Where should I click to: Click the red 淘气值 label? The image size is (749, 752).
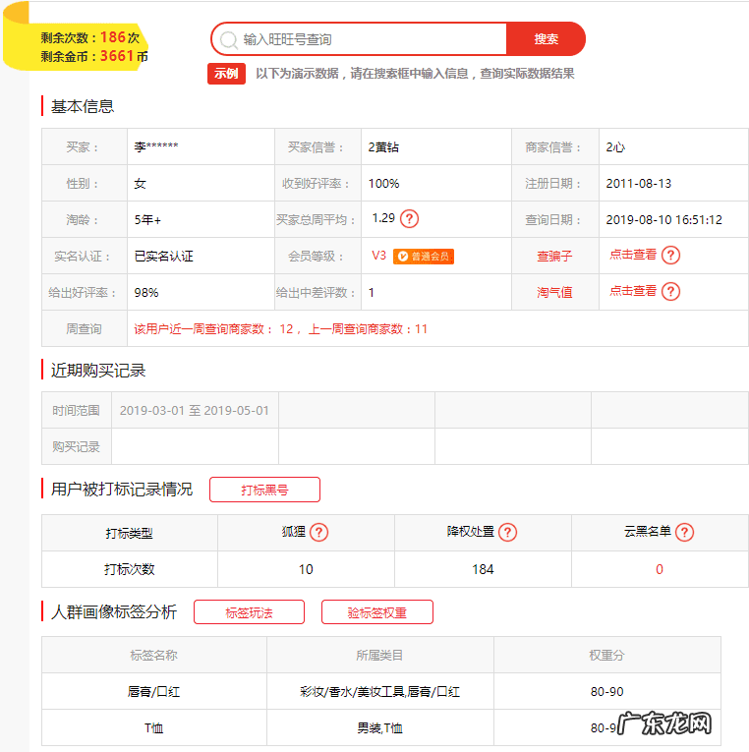[553, 292]
